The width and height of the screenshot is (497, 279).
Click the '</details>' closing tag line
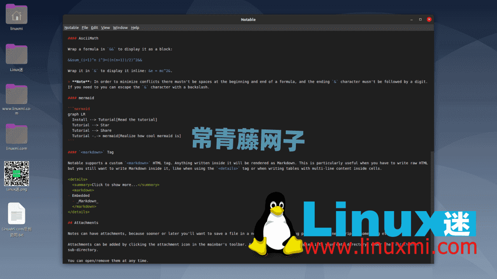pos(79,212)
